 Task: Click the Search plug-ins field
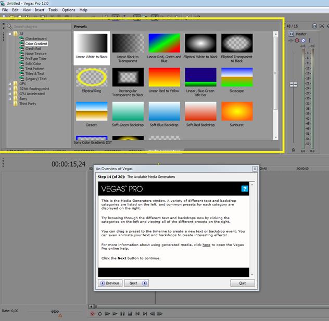tap(42, 27)
